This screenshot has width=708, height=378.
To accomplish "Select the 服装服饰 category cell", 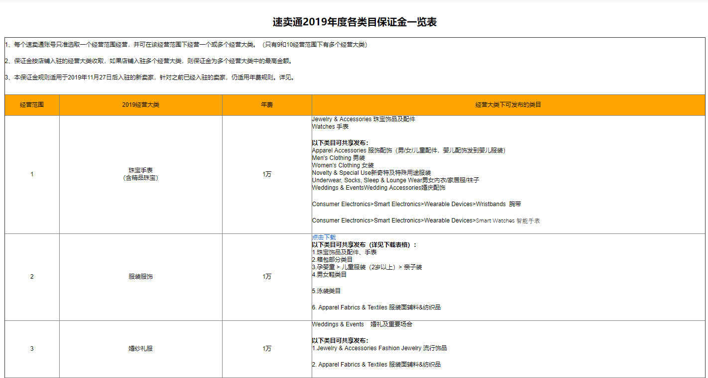I will [x=140, y=277].
